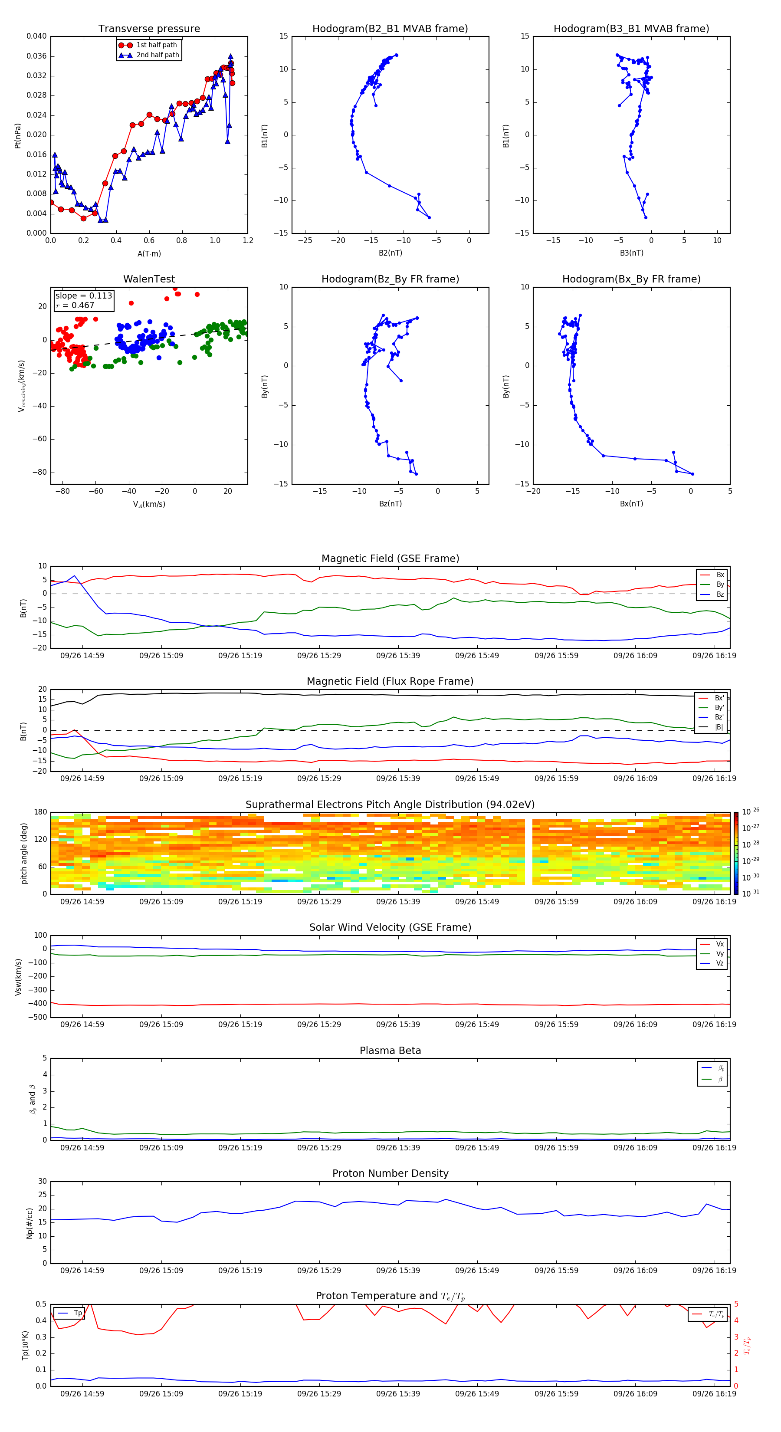
Task: Click the V_remaining(km/s) y-axis label
Action: (x=21, y=386)
